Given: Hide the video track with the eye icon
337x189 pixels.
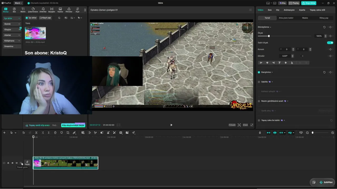Looking at the screenshot, I should coord(12,163).
